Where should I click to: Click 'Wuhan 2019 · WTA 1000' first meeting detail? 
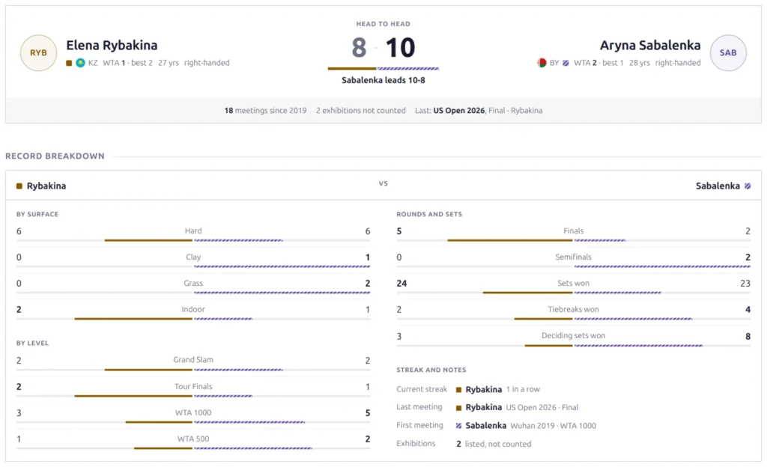pos(554,426)
